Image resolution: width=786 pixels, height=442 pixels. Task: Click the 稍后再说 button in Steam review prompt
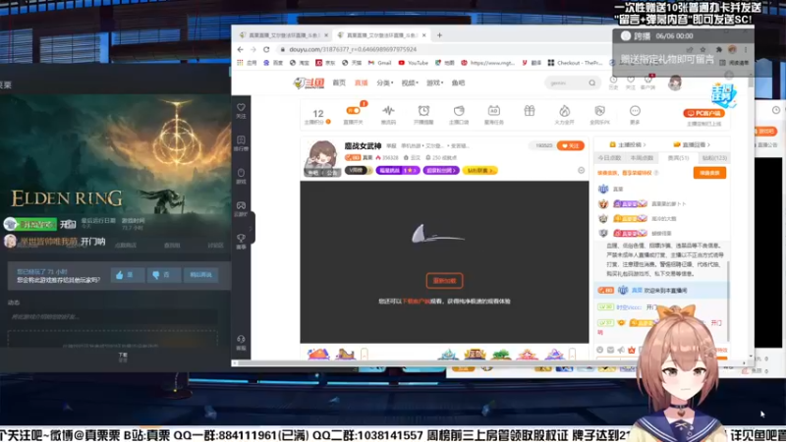[200, 275]
